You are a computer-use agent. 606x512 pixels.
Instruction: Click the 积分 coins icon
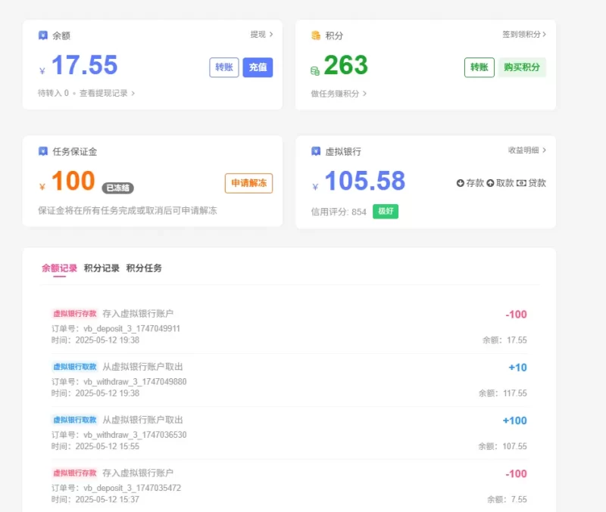tap(316, 36)
